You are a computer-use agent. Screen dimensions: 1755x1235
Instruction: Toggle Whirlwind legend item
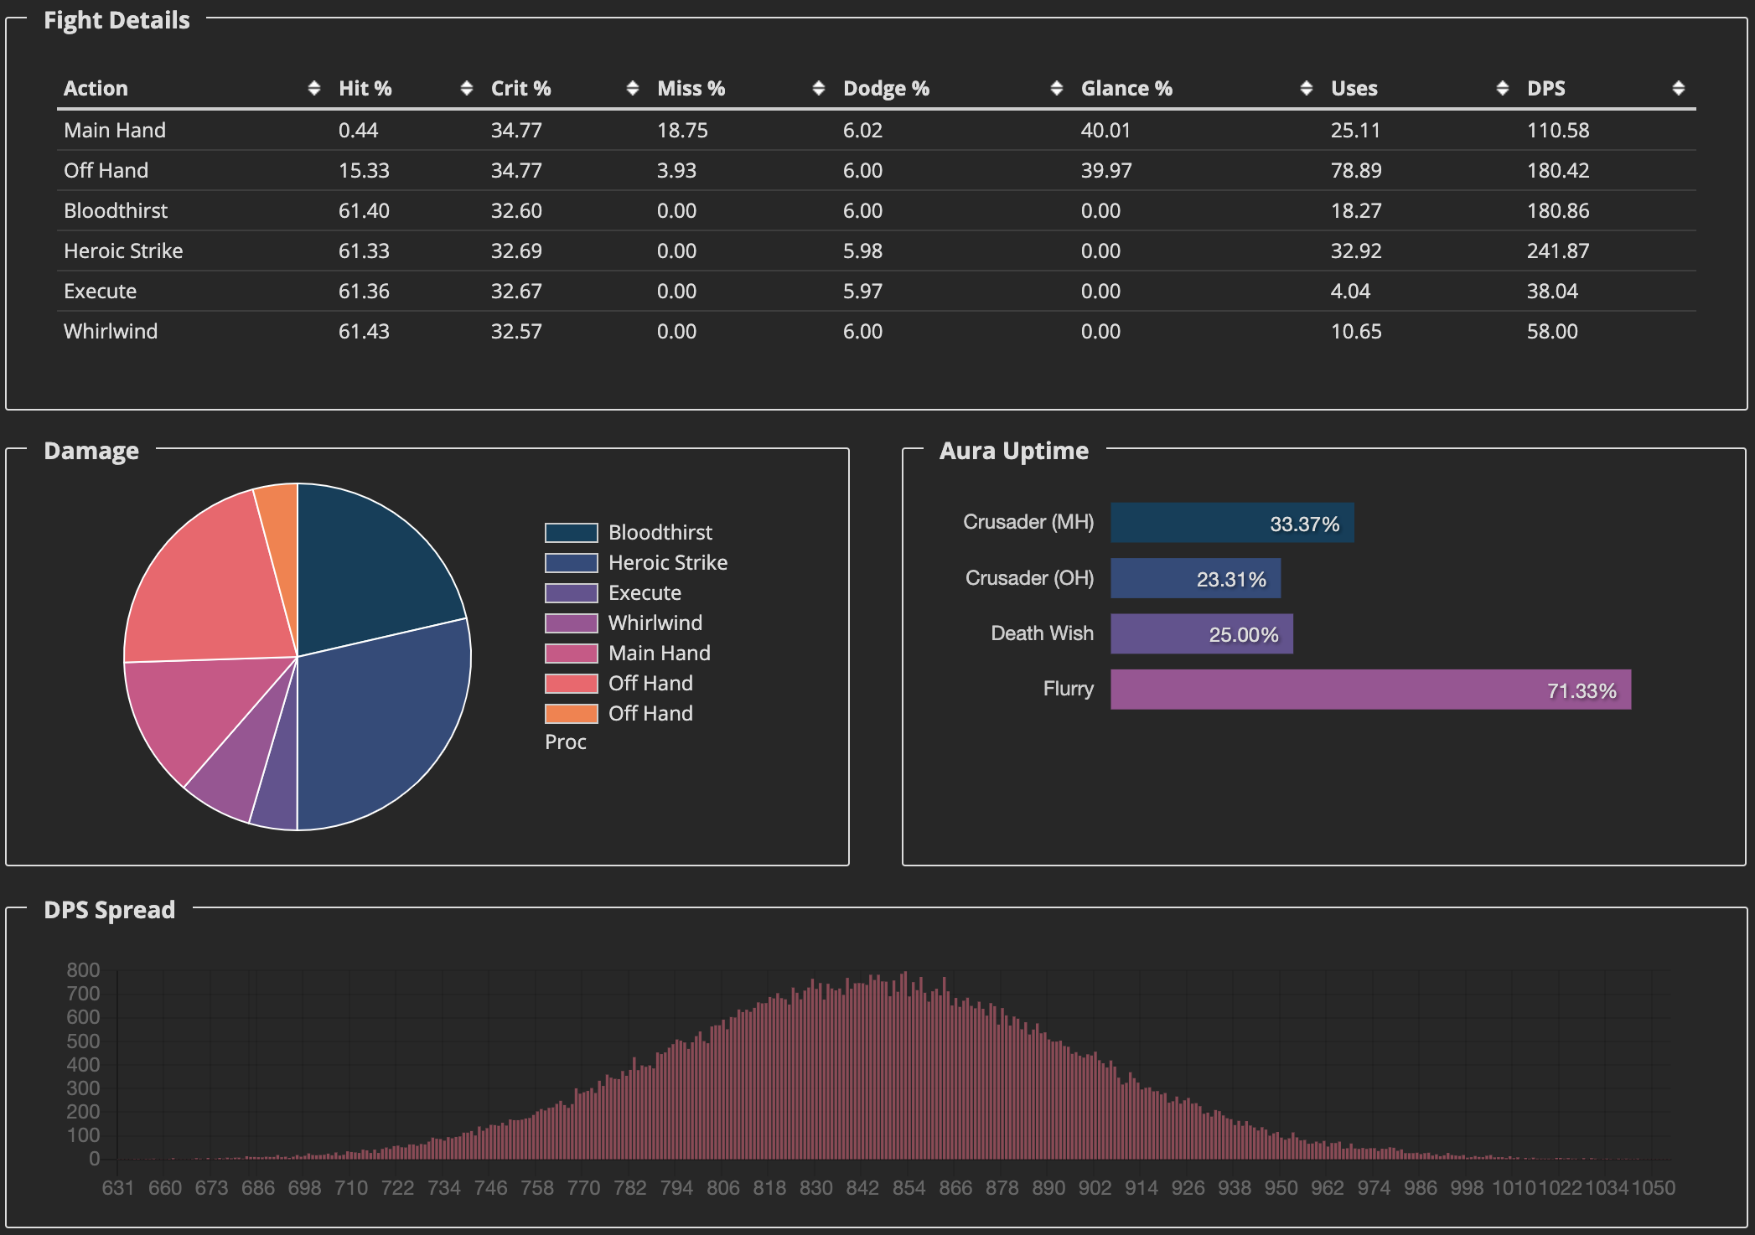tap(655, 623)
